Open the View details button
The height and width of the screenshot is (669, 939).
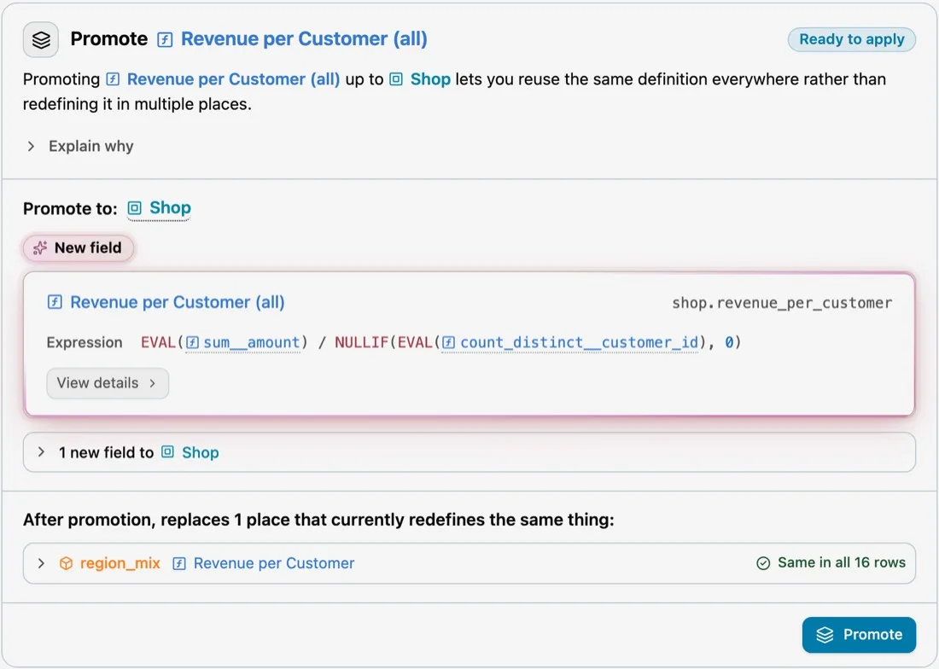point(108,383)
